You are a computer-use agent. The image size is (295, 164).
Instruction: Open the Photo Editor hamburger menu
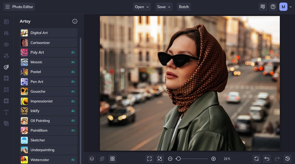[x=7, y=7]
